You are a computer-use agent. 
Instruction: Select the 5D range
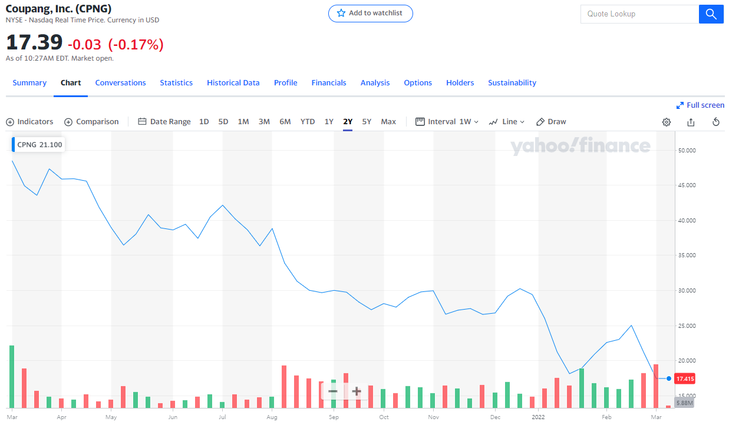pos(223,122)
